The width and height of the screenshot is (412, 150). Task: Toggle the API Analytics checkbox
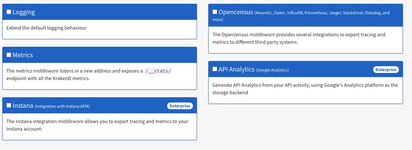coord(215,69)
